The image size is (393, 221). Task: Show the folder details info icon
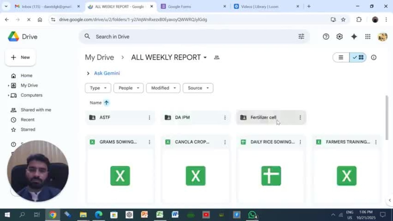(x=373, y=57)
